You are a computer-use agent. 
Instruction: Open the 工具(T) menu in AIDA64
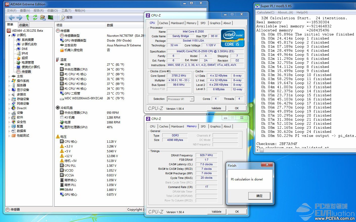pyautogui.click(x=66, y=11)
